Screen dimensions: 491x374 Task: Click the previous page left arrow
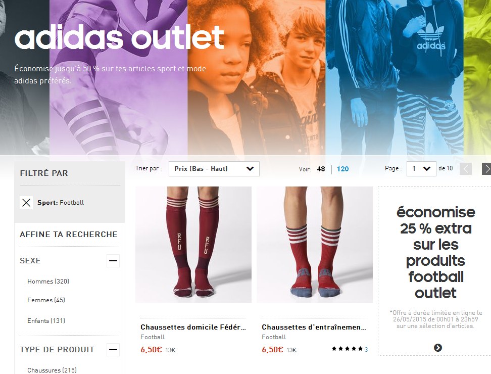point(466,169)
